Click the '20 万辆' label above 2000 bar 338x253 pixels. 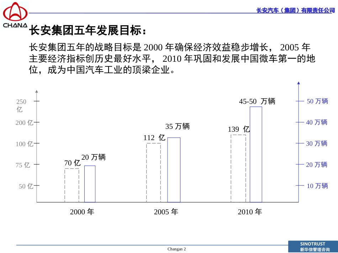point(94,157)
